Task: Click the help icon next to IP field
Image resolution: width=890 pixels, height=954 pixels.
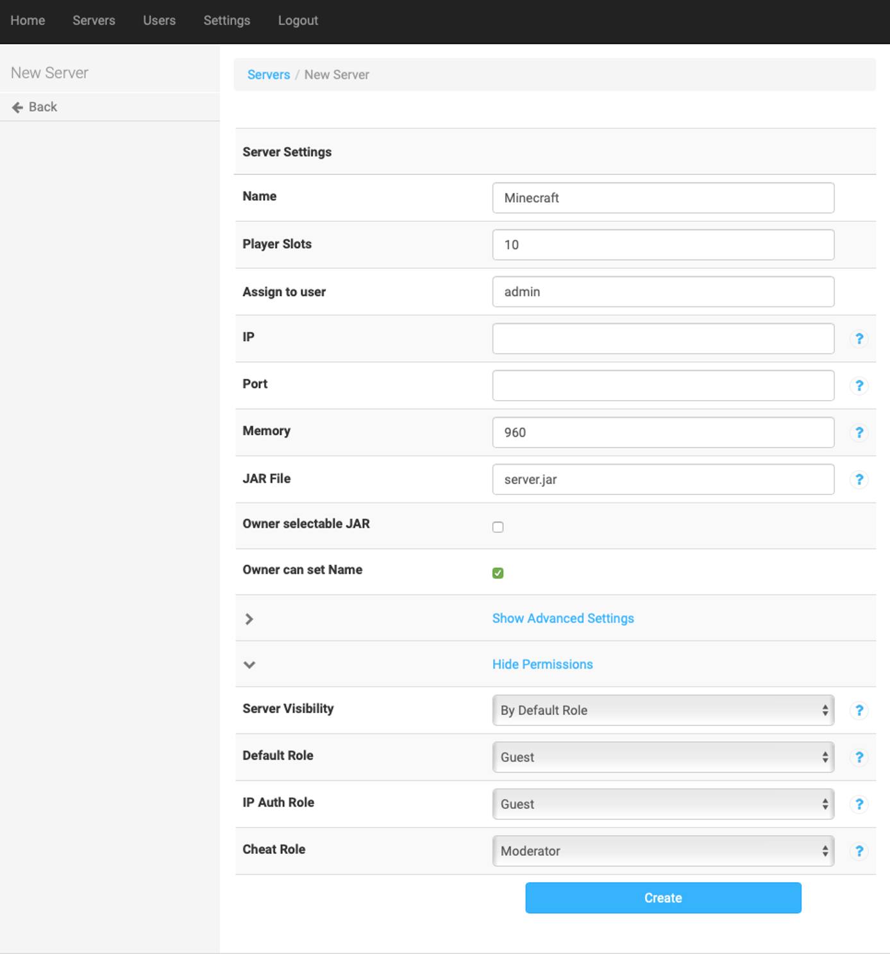Action: (x=859, y=338)
